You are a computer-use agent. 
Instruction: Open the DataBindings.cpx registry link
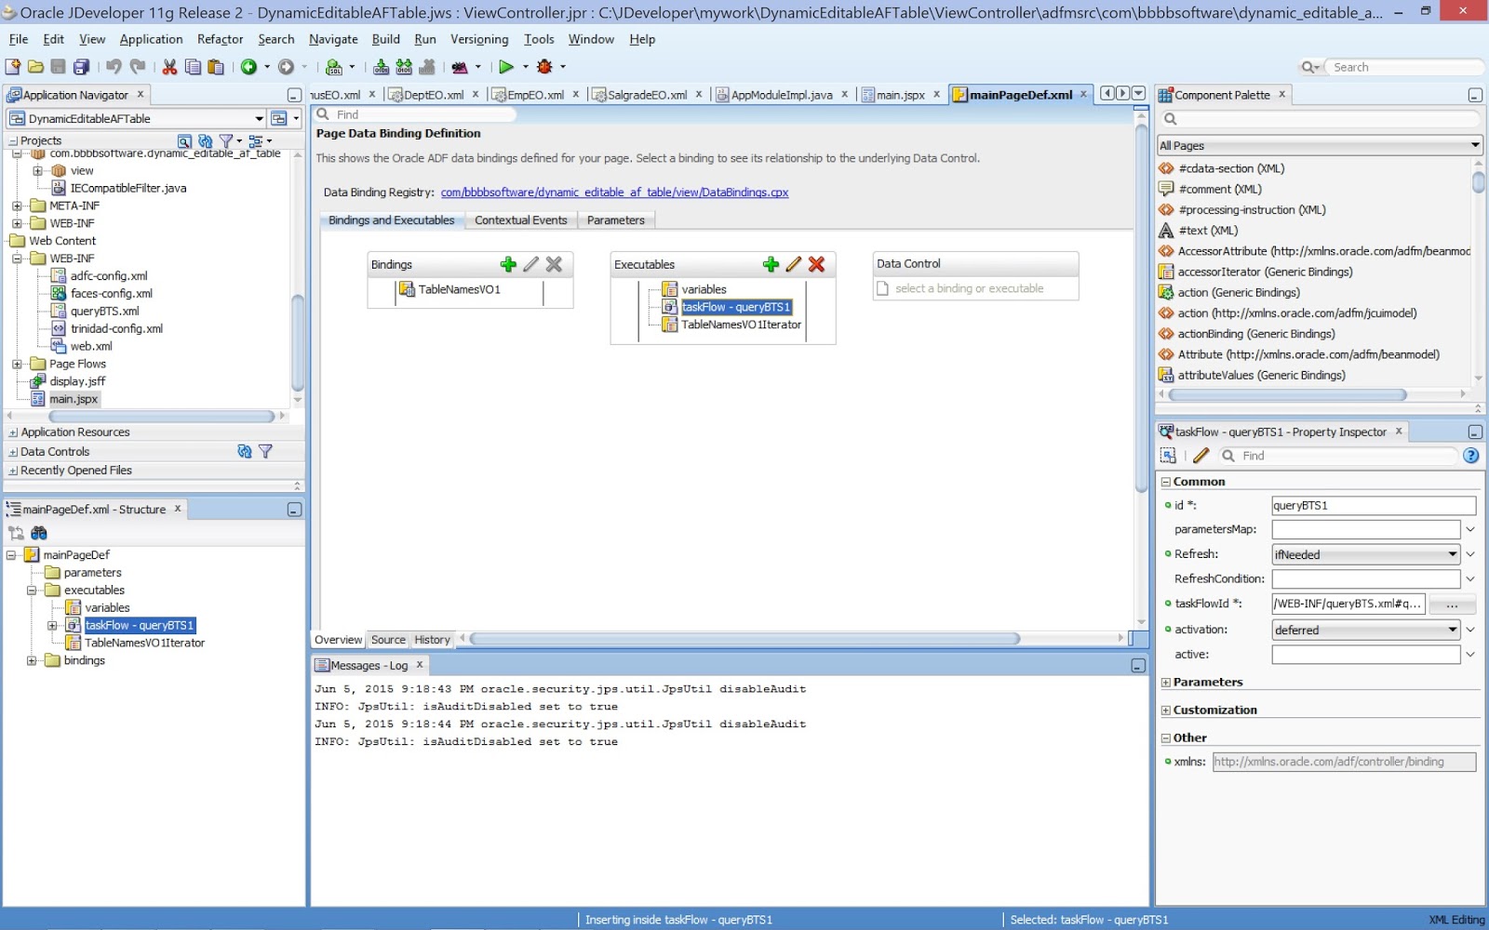(x=614, y=193)
